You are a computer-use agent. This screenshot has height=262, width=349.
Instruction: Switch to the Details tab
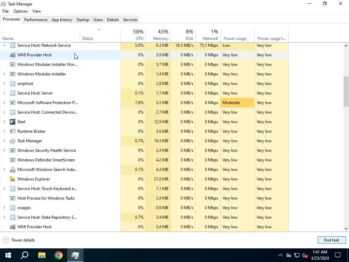click(113, 19)
